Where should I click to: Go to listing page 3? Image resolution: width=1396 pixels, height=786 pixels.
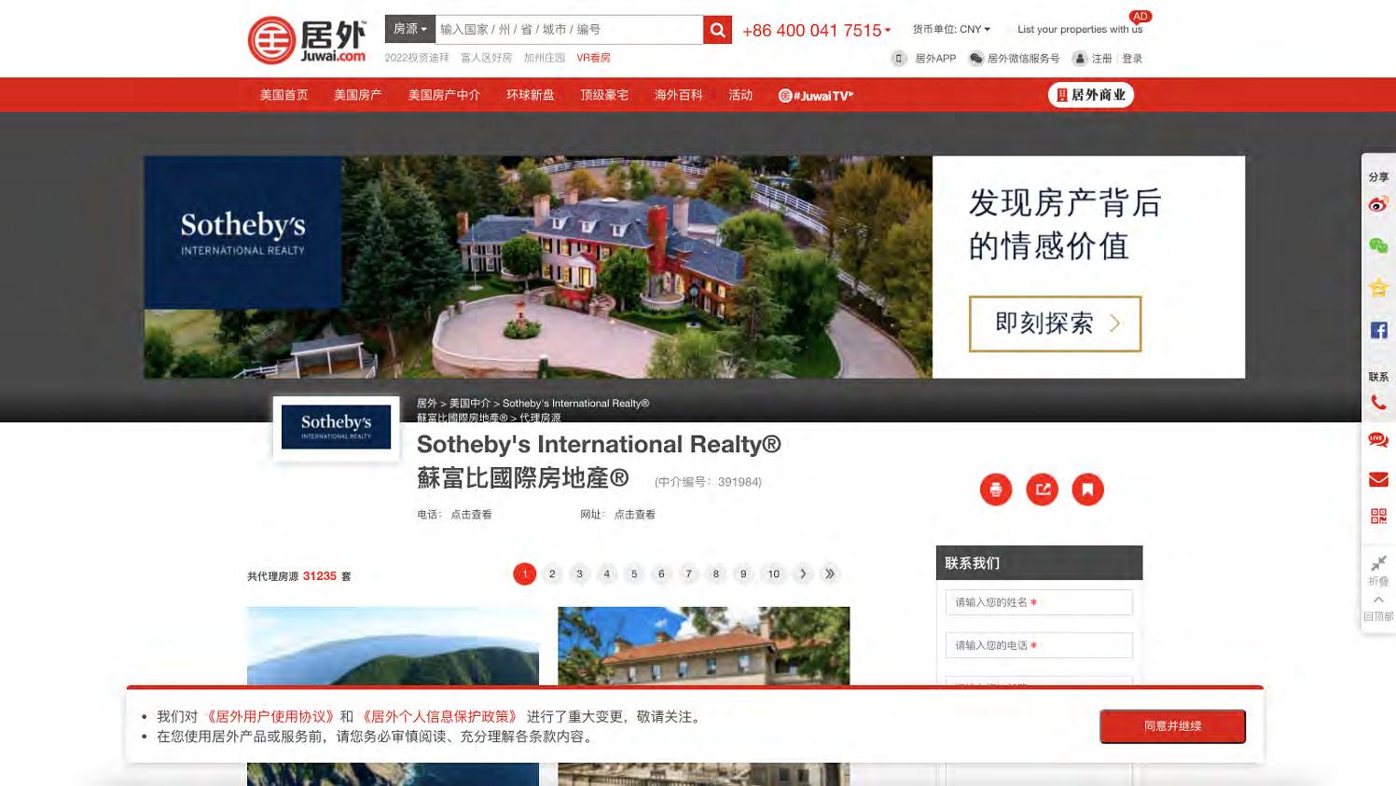pyautogui.click(x=579, y=574)
